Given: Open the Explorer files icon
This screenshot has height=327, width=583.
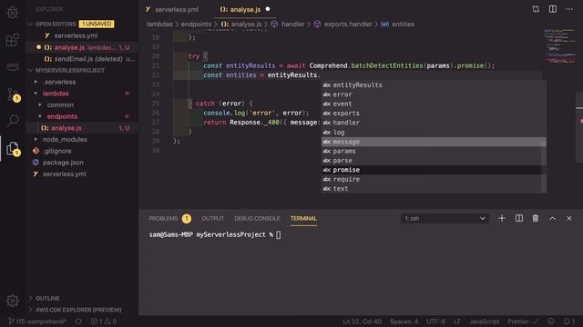Looking at the screenshot, I should coord(13,148).
